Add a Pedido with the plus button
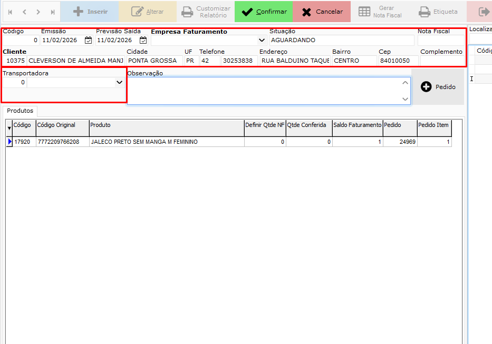Viewport: 492px width, 344px height. point(438,87)
